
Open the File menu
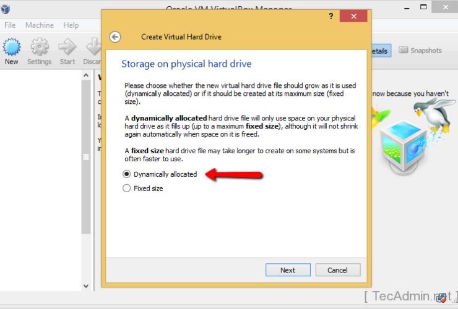10,25
